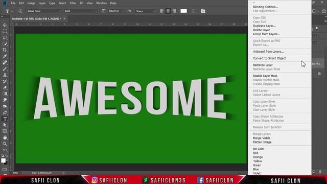
Task: Toggle Character and Paragraph panels icon
Action: (x=203, y=11)
